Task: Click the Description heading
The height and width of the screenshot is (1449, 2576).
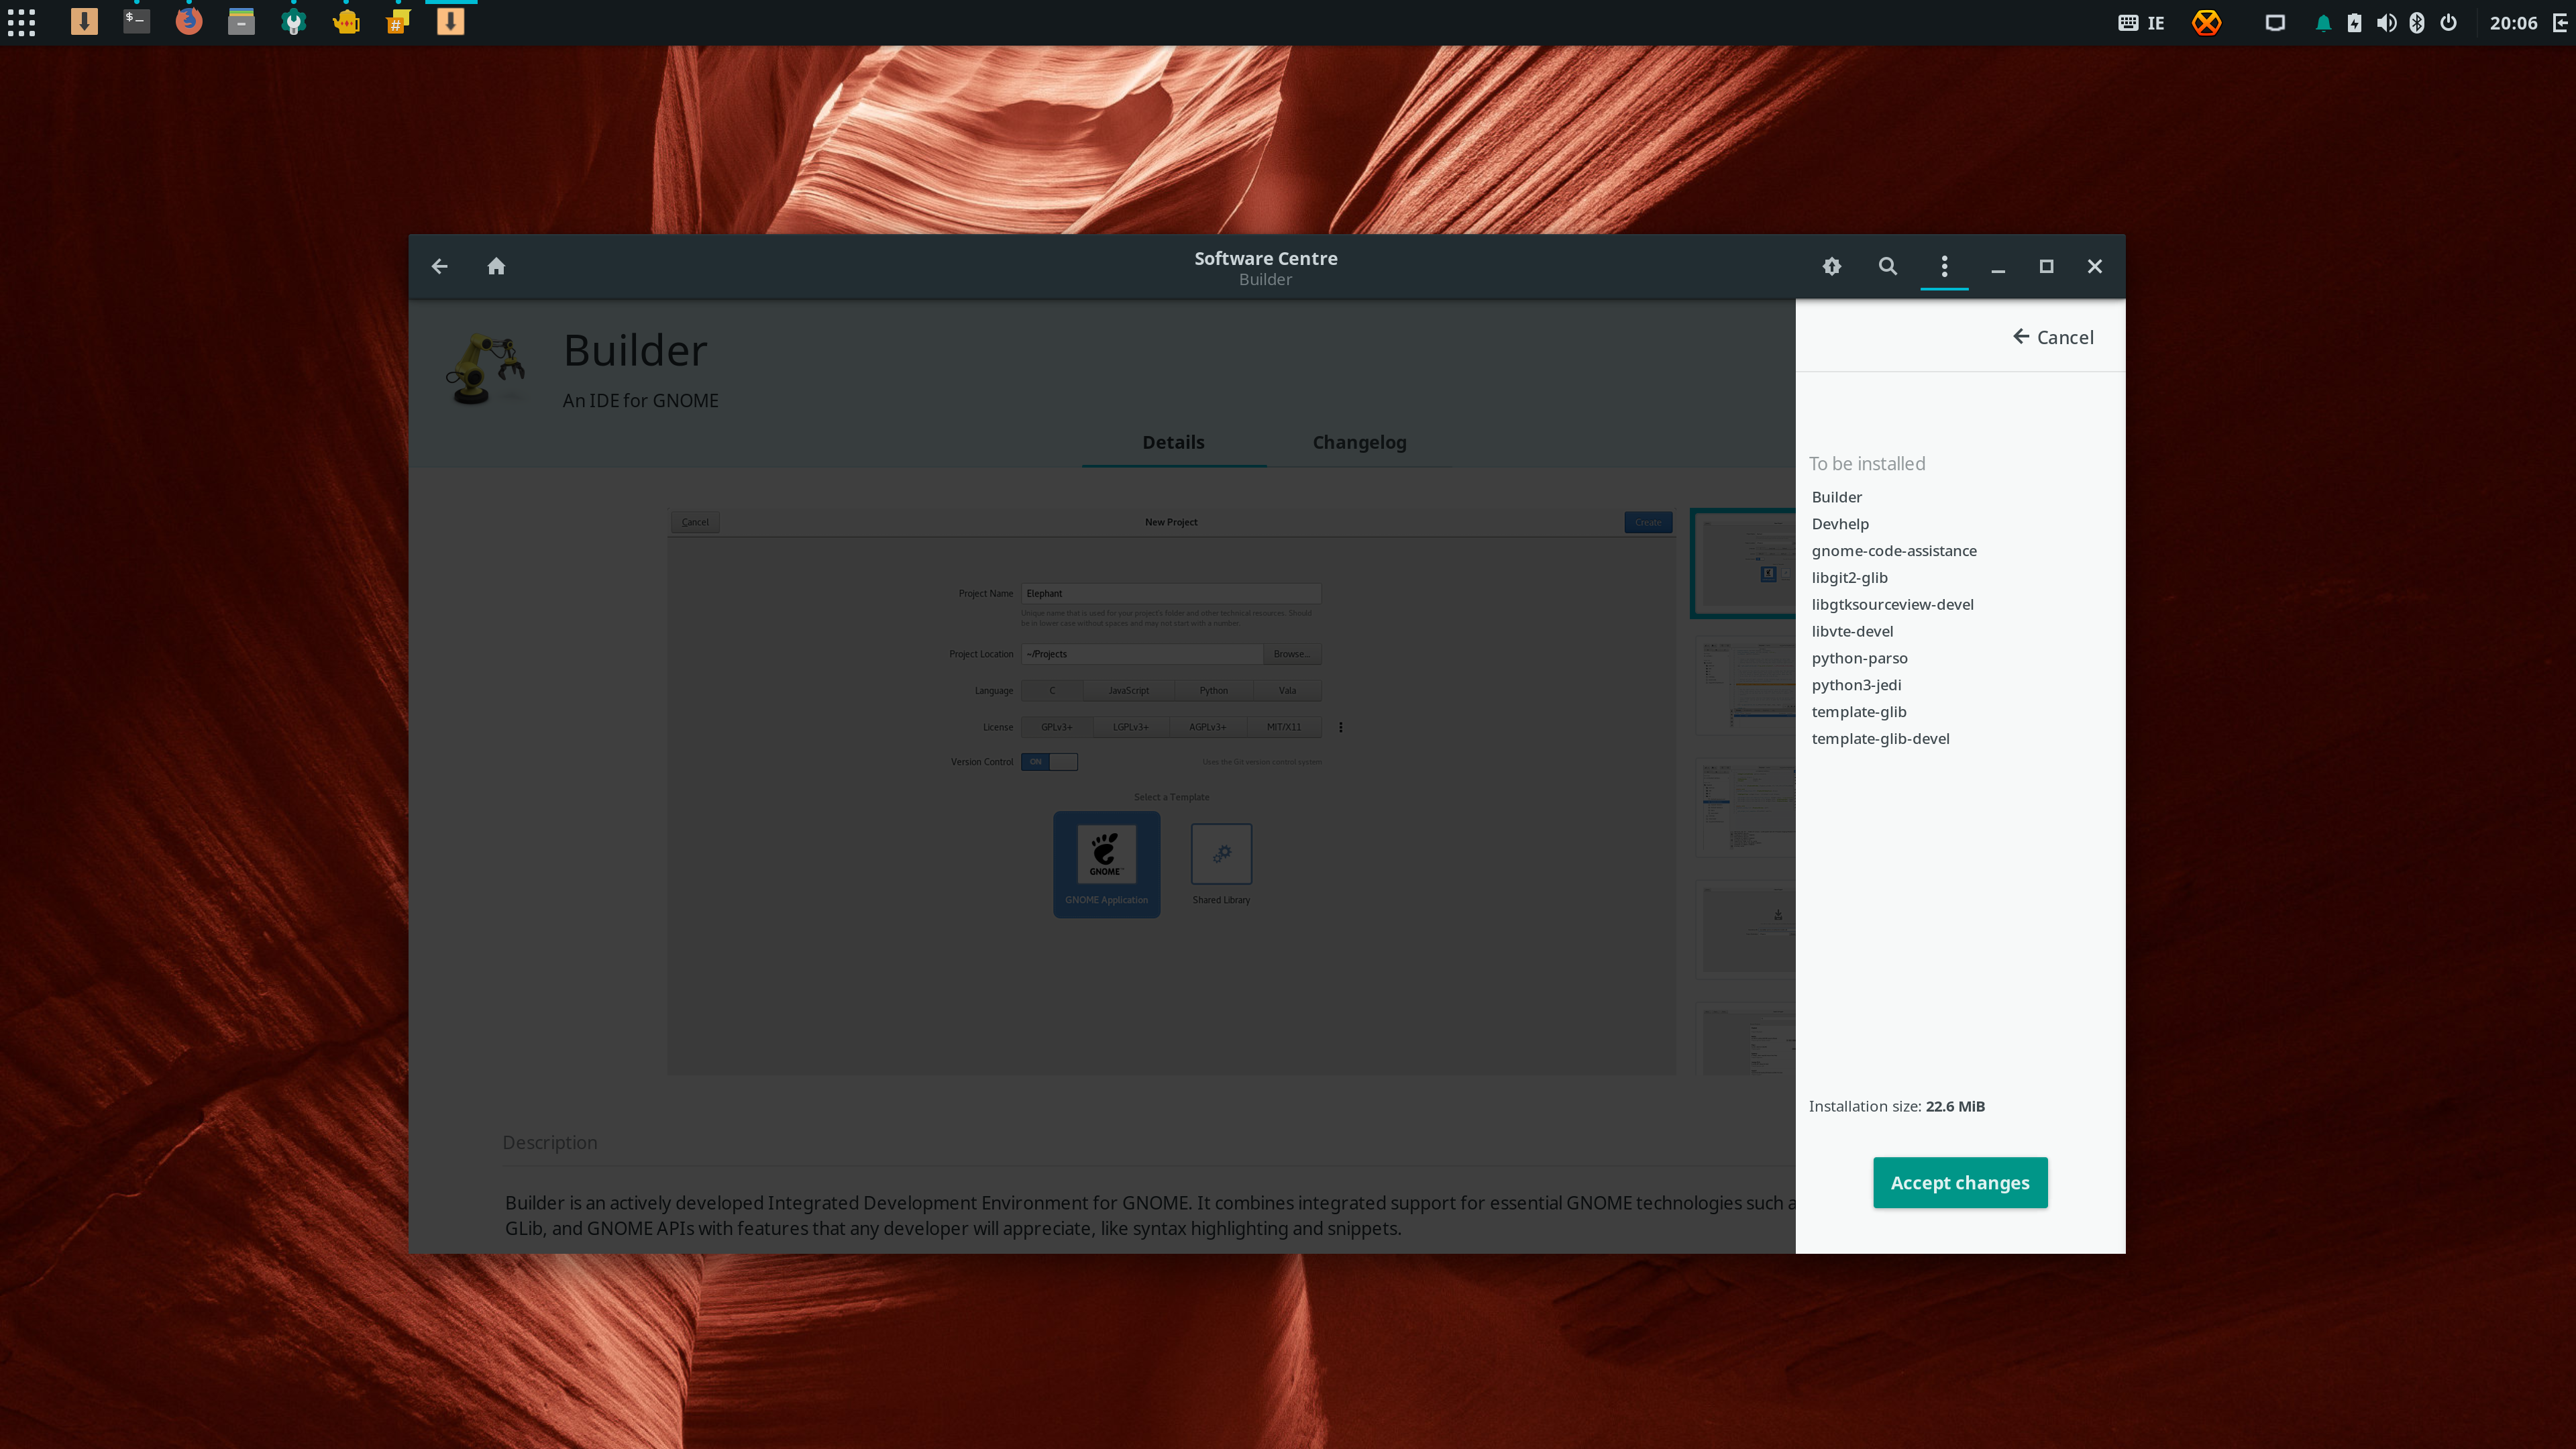Action: [550, 1142]
